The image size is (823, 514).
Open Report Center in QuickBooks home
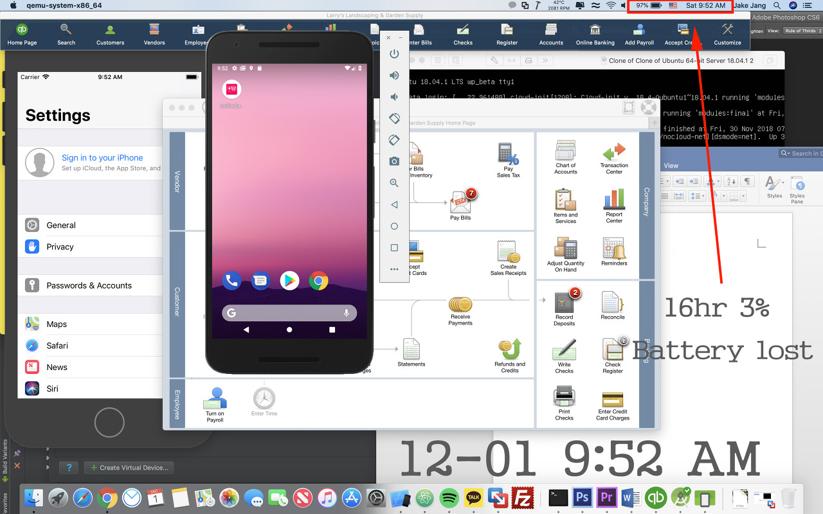tap(614, 206)
